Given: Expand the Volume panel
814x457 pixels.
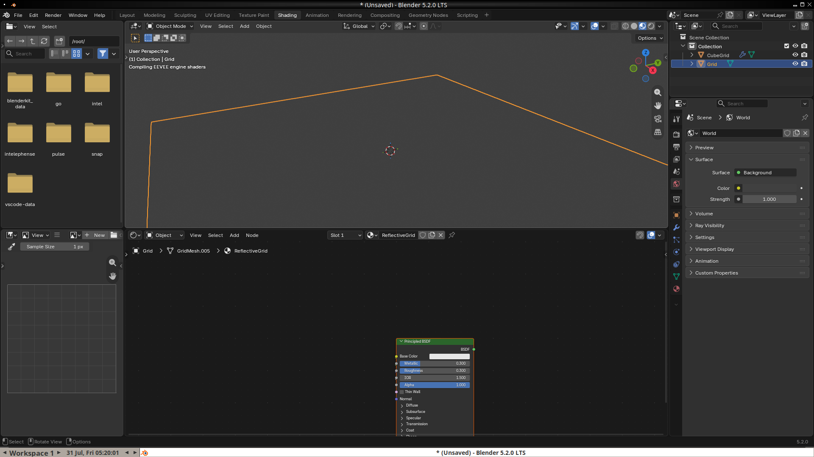Looking at the screenshot, I should coord(747,214).
